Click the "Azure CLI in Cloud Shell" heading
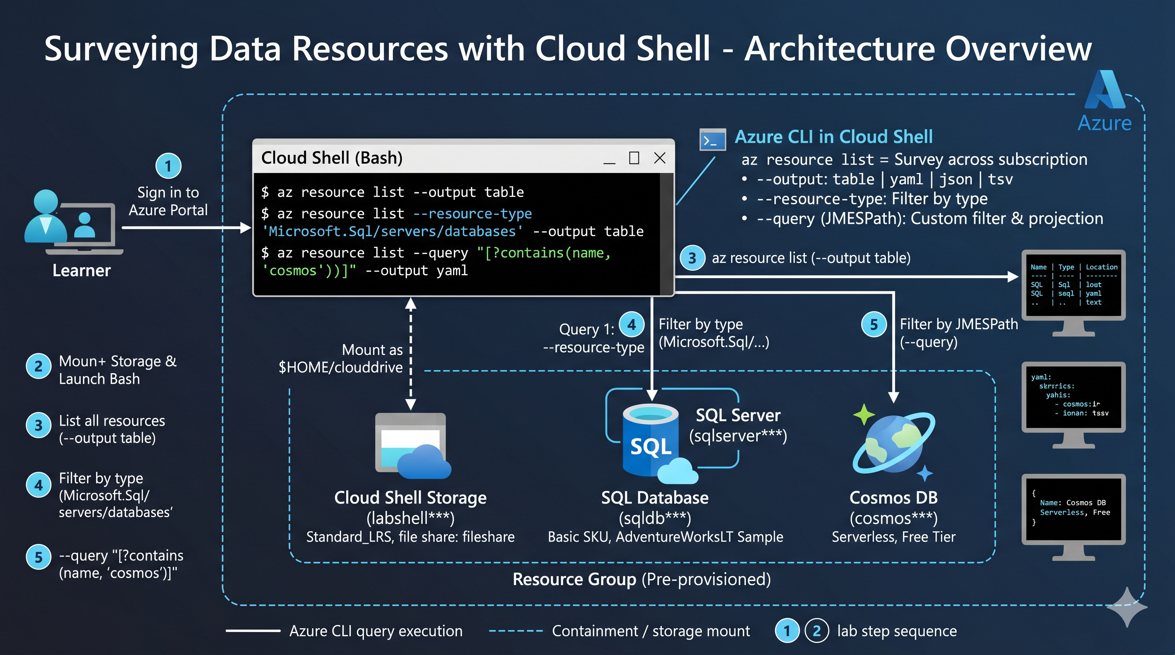 click(833, 136)
